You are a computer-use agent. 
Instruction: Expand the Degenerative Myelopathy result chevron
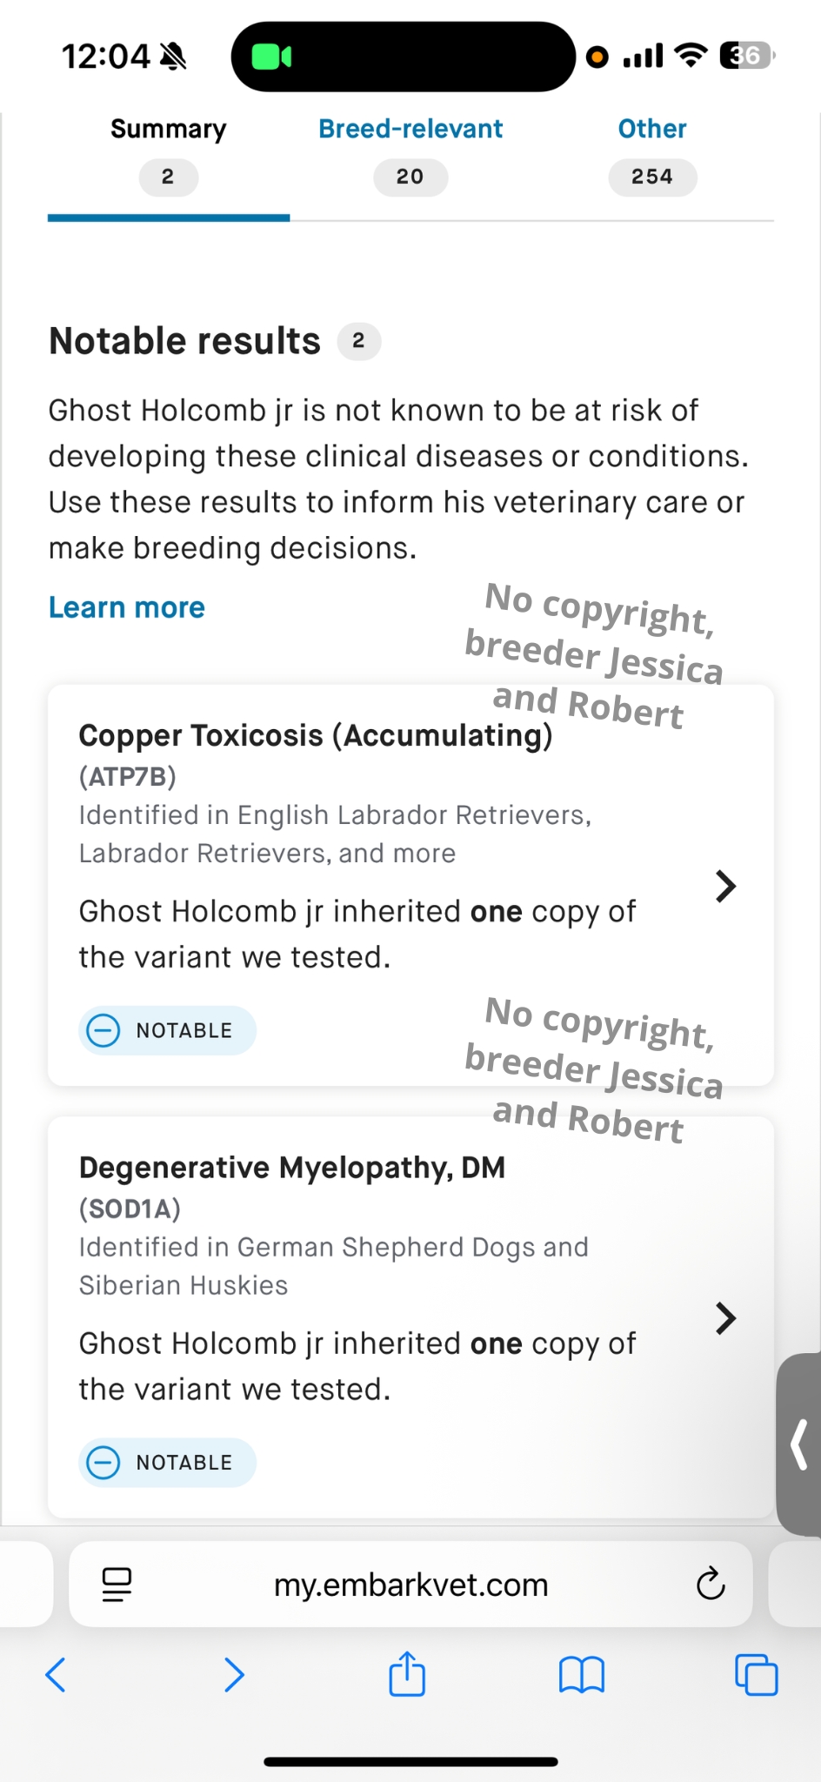point(725,1318)
